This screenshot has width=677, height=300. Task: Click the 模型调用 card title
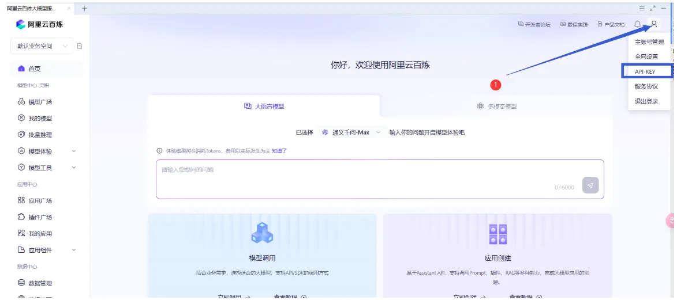coord(262,258)
